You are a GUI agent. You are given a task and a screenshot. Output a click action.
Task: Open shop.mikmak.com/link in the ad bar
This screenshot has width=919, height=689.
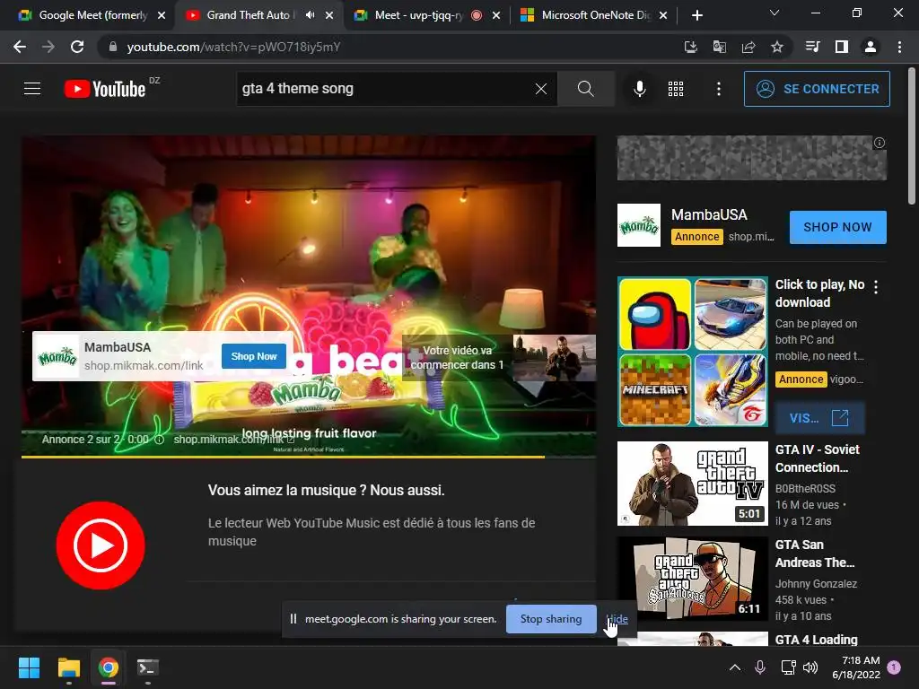pos(234,440)
